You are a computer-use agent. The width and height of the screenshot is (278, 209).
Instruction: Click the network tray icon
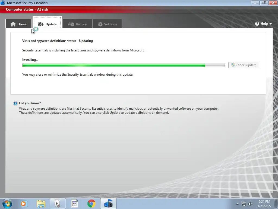pos(244,204)
